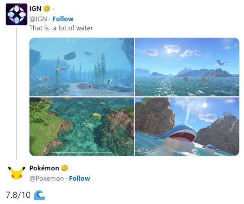Open the IGN display name
Viewport: 244px width, 204px height.
coord(35,9)
